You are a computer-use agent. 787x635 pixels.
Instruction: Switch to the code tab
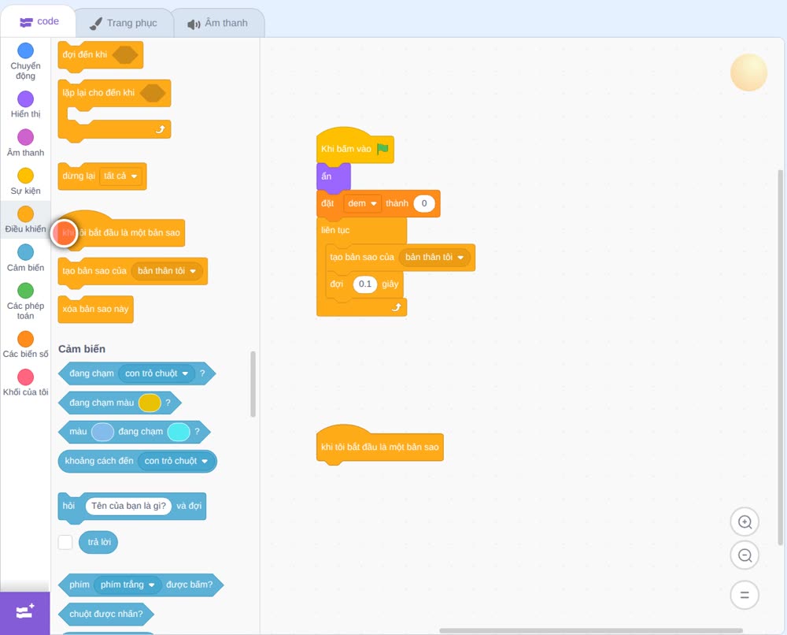coord(39,21)
